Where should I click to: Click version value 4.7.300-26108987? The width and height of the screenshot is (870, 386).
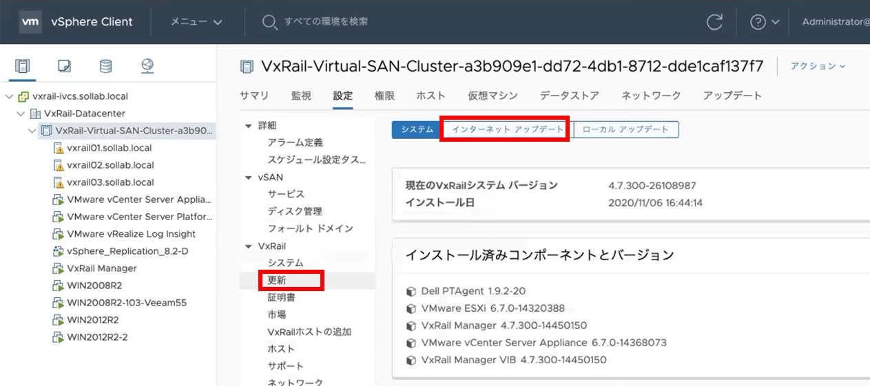[x=652, y=186]
